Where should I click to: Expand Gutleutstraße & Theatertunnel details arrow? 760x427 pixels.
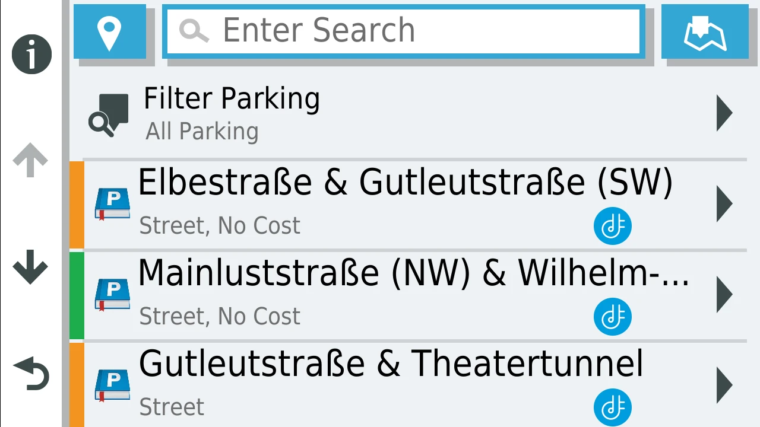[724, 385]
